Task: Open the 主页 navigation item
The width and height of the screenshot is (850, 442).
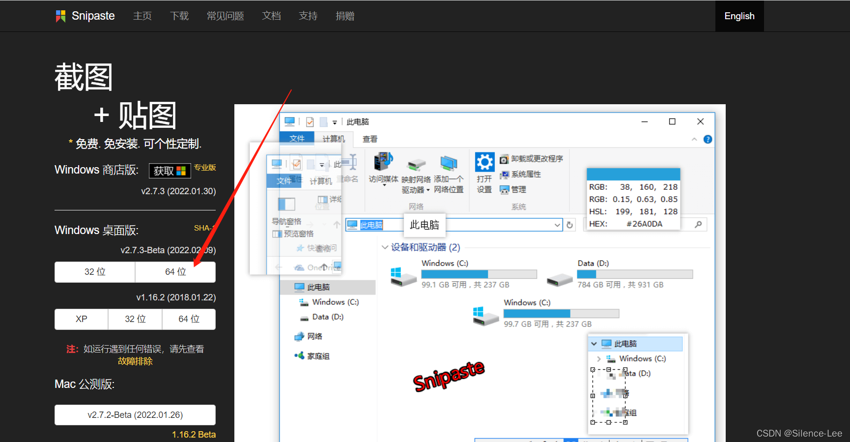Action: tap(142, 16)
